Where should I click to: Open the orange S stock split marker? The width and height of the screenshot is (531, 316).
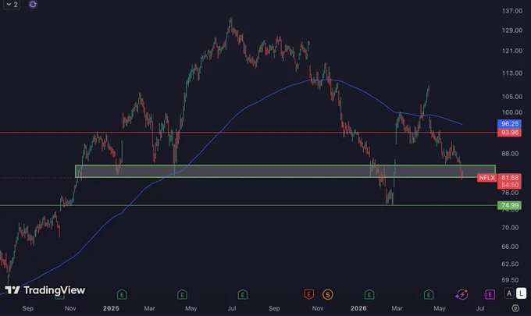pyautogui.click(x=327, y=295)
